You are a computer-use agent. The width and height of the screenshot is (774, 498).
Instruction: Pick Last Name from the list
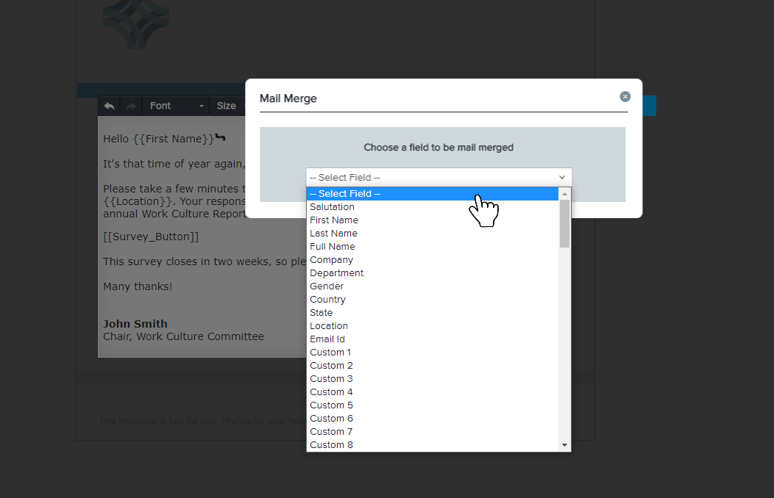pos(333,234)
